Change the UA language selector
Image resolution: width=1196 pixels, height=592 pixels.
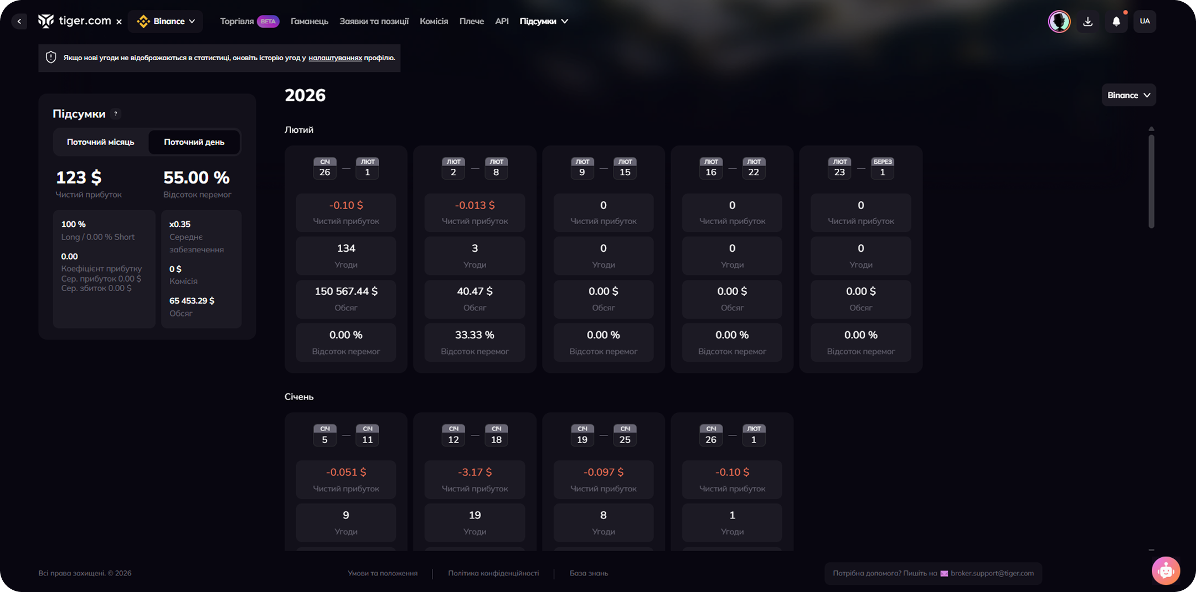(x=1145, y=22)
